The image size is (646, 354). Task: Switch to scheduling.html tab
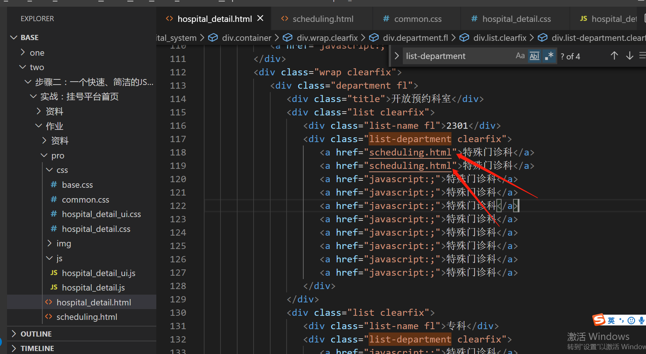322,19
